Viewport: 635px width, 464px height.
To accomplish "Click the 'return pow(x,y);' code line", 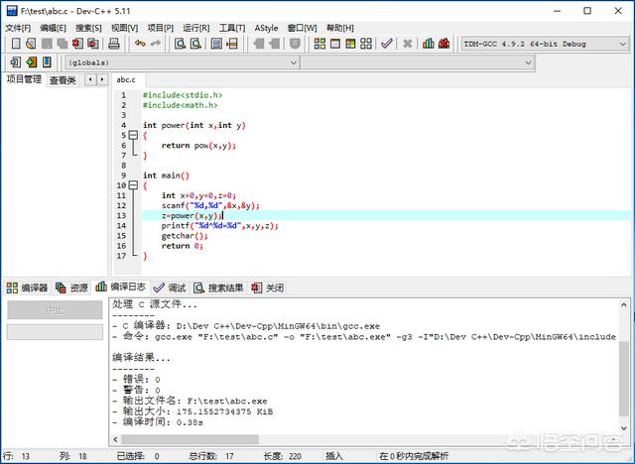I will tap(198, 145).
